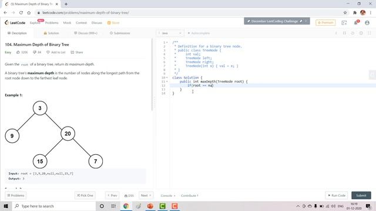
Task: Toggle editor fullscreen icon
Action: [370, 33]
